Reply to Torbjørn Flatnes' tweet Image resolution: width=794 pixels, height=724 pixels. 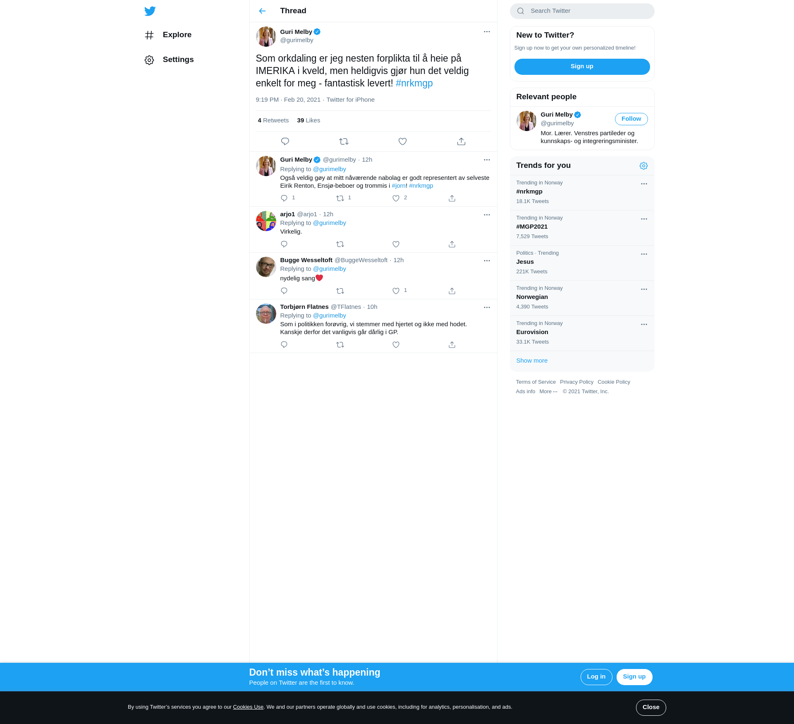(284, 344)
